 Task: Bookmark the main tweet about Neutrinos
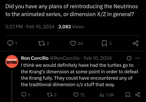[x=107, y=43]
